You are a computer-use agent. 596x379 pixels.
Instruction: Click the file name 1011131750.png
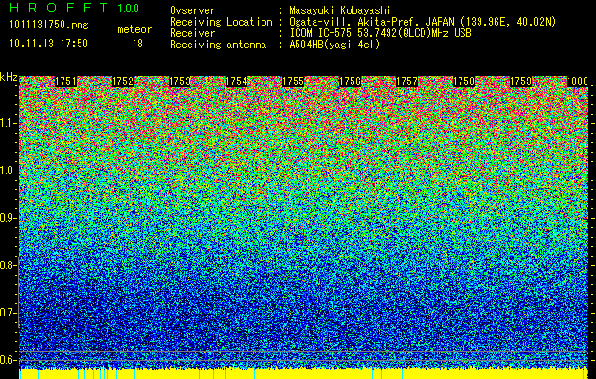(49, 25)
